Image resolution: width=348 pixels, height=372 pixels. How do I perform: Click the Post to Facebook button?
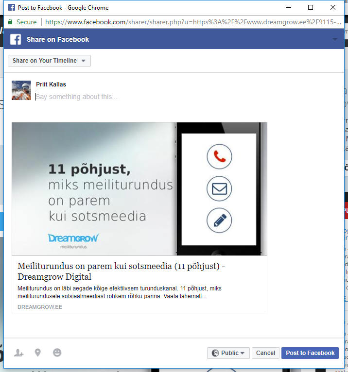pyautogui.click(x=310, y=353)
